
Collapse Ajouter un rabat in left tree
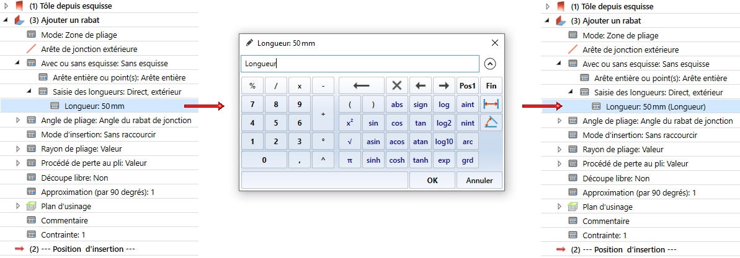(x=7, y=20)
